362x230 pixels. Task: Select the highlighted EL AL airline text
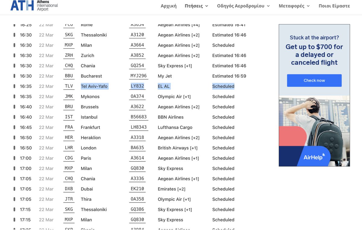coord(164,86)
